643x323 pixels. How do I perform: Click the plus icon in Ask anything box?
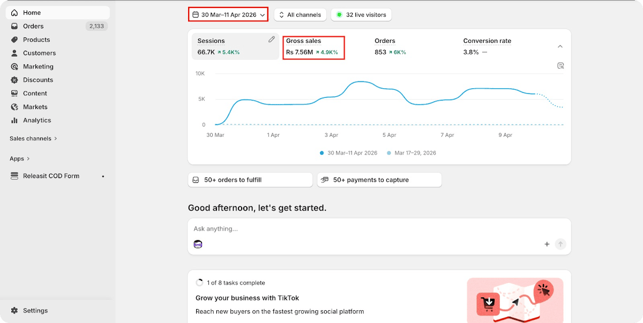click(547, 244)
